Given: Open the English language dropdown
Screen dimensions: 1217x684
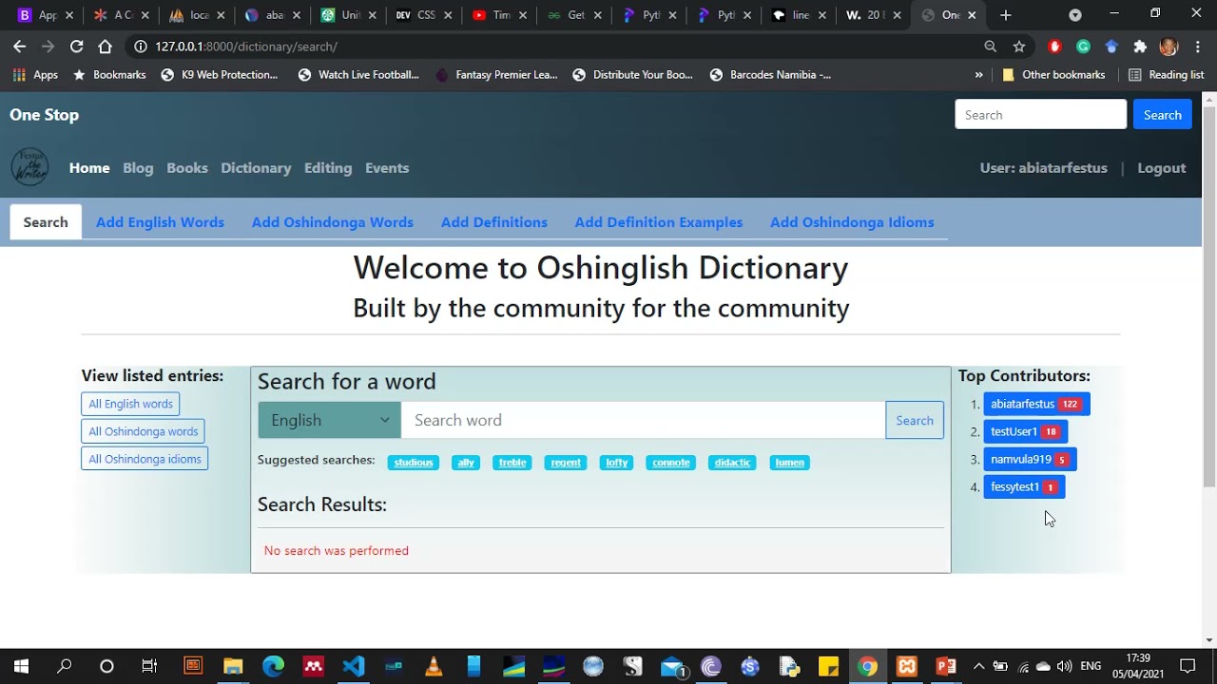Looking at the screenshot, I should (x=330, y=420).
